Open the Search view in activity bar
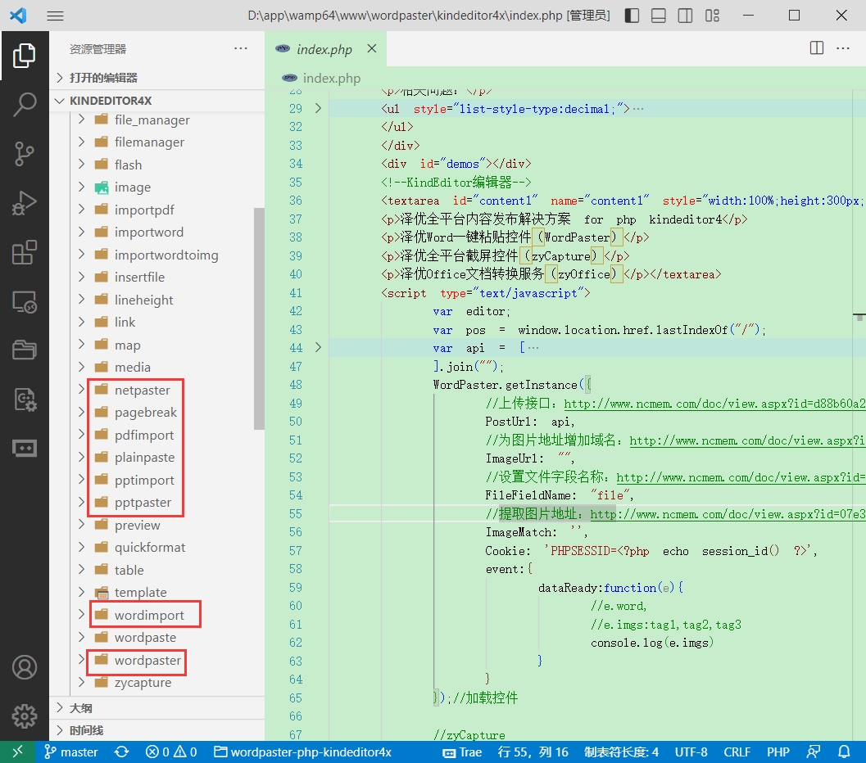 pos(25,104)
